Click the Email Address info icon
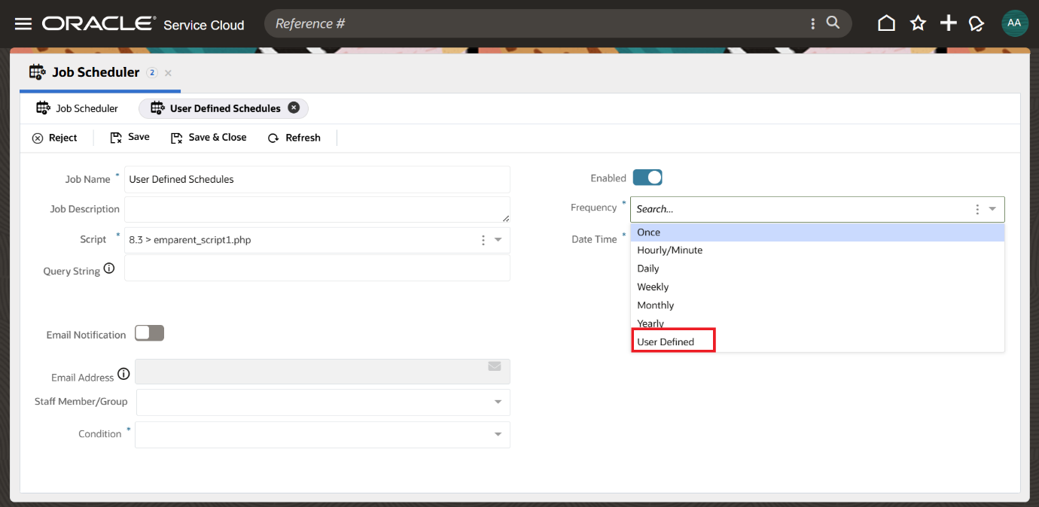Image resolution: width=1039 pixels, height=507 pixels. [123, 374]
